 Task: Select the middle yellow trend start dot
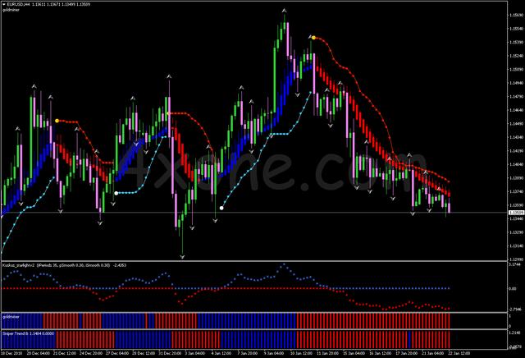(169, 113)
